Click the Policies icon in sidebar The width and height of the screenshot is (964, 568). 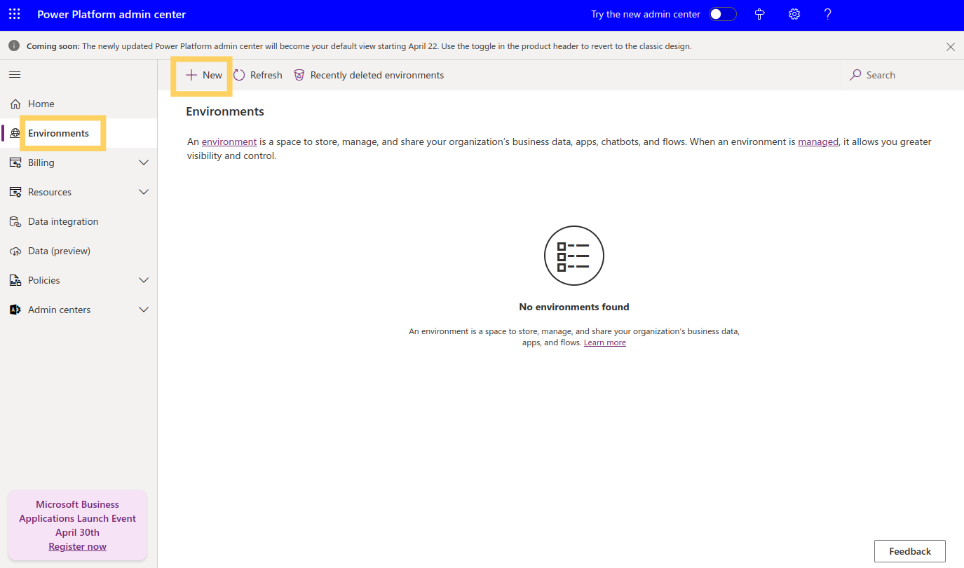click(x=15, y=280)
